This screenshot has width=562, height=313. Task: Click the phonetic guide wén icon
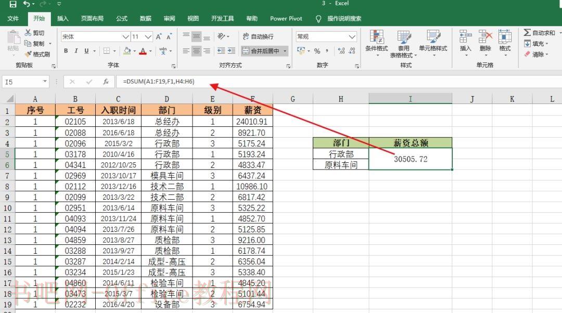click(x=163, y=51)
